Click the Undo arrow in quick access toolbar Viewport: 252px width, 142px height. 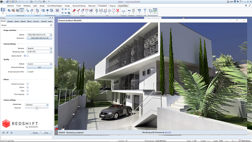tap(23, 2)
